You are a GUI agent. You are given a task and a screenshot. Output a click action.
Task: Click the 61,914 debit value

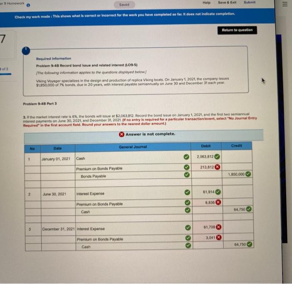coord(209,192)
